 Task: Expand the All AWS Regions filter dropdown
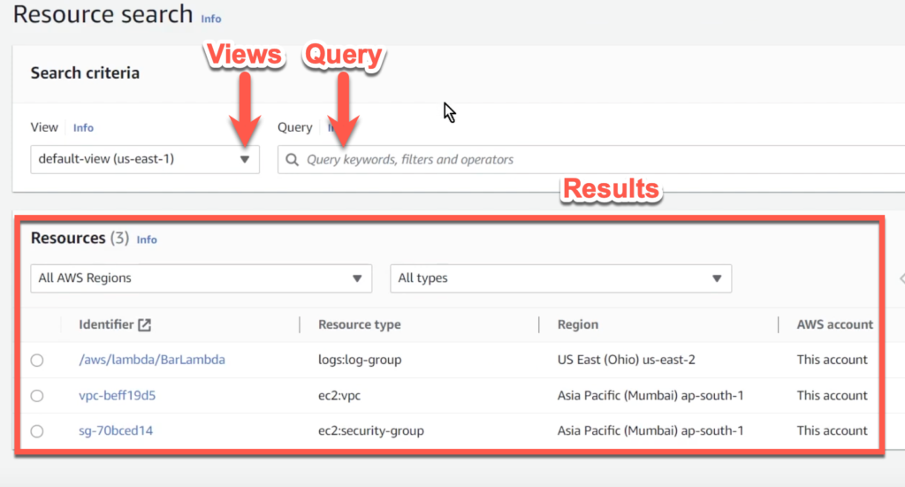tap(201, 278)
